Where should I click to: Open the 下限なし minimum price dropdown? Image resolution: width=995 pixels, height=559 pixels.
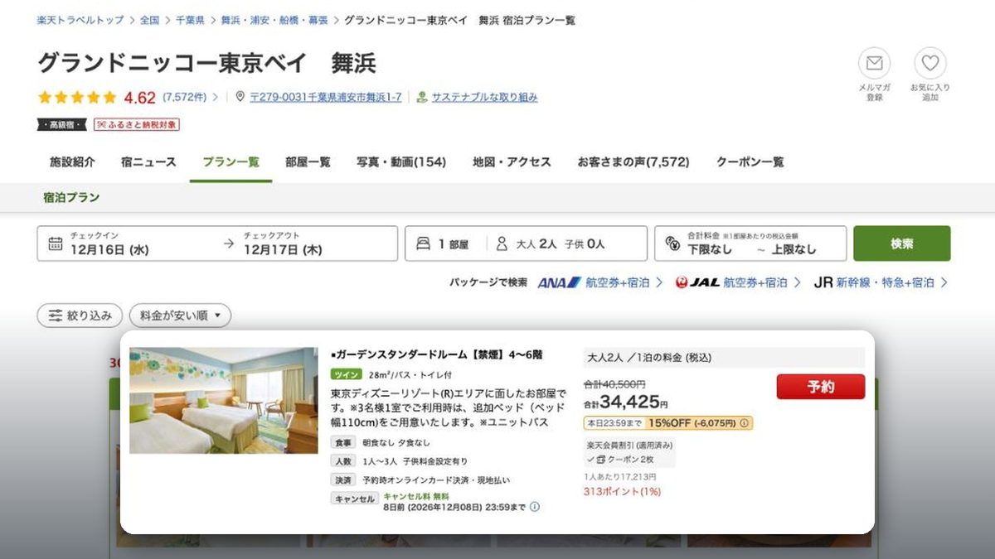(x=710, y=249)
